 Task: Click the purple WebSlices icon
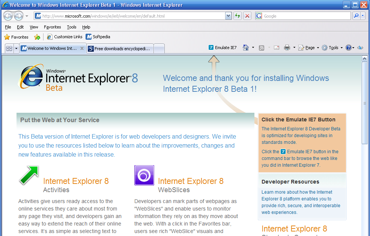(x=144, y=175)
